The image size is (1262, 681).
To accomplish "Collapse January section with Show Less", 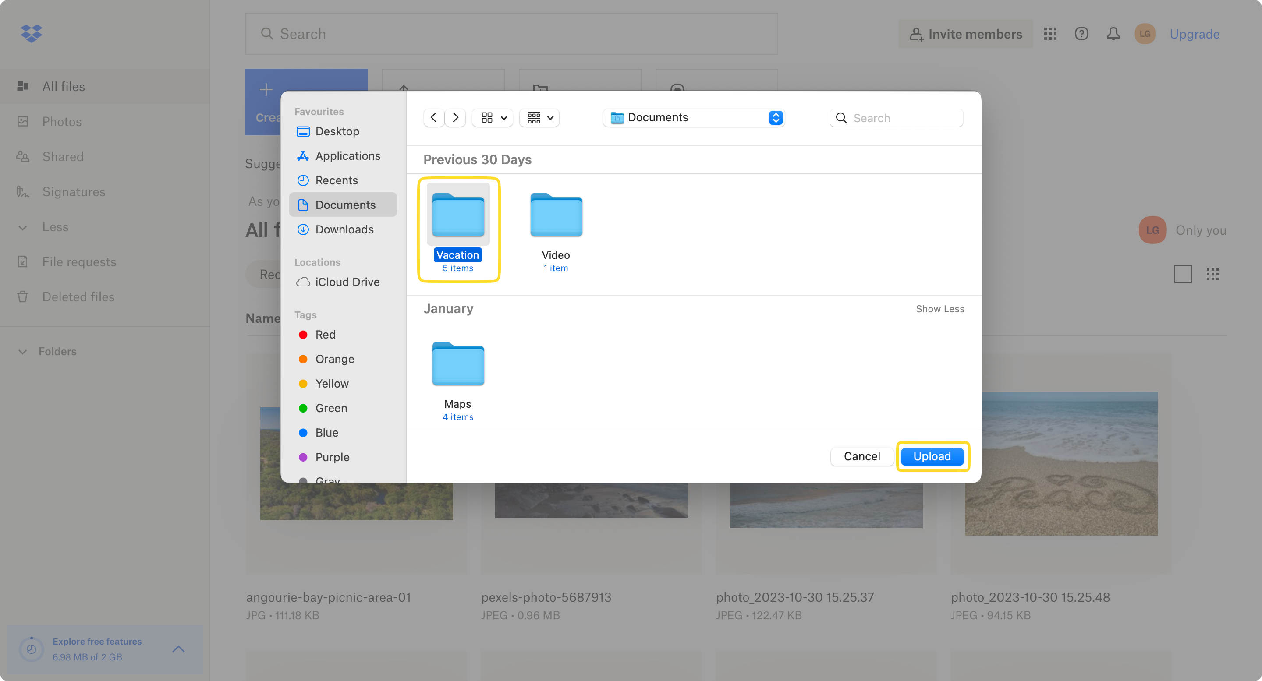I will [x=940, y=309].
